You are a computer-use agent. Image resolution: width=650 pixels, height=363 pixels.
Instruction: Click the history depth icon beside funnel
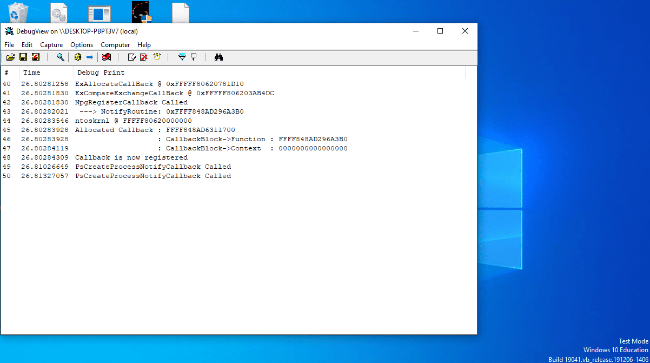(x=194, y=57)
